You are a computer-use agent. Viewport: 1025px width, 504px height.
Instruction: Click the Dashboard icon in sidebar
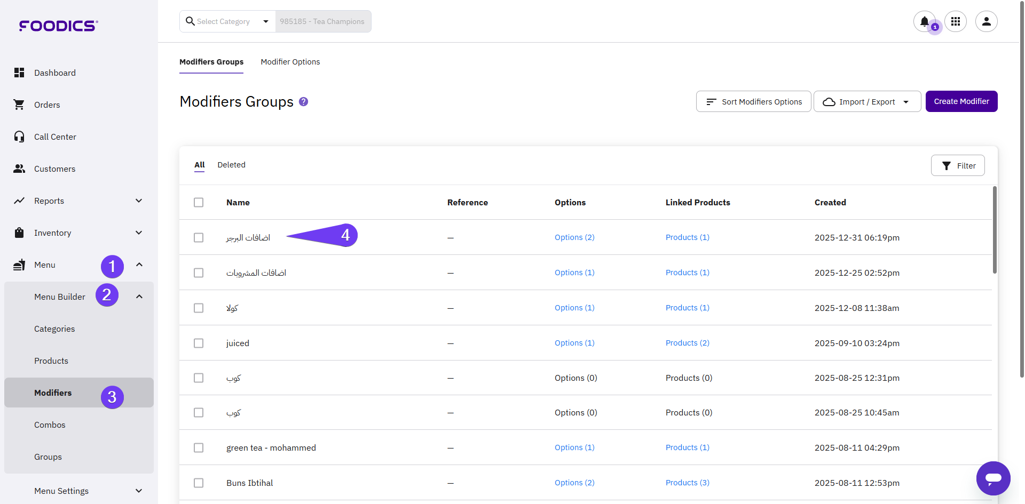19,73
